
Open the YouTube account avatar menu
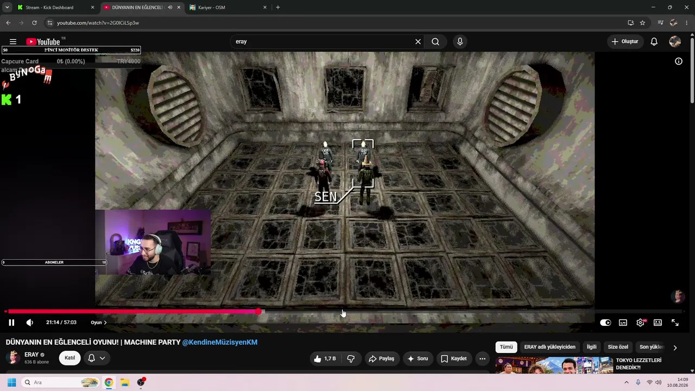675,42
